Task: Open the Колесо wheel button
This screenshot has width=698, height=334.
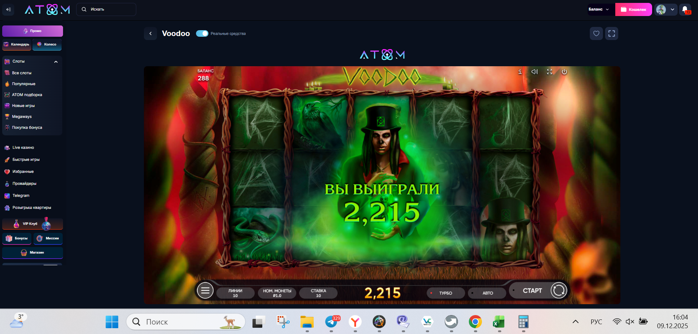Action: (x=47, y=44)
